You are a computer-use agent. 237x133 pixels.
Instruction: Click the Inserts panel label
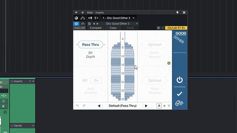(x=18, y=81)
